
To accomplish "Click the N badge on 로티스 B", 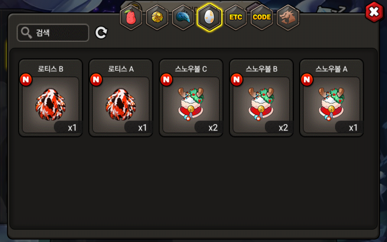I will pos(26,80).
